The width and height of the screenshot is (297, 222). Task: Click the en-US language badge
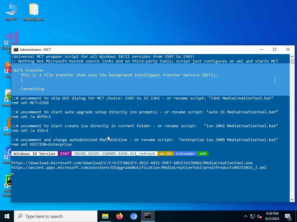166,154
